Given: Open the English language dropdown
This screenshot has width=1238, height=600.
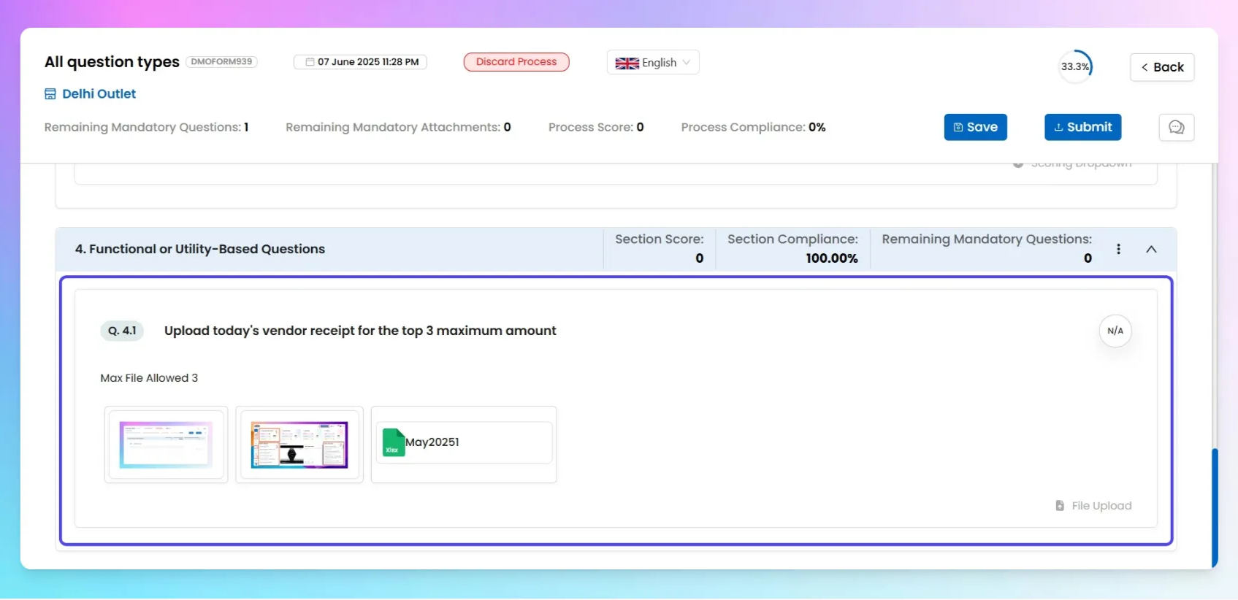Looking at the screenshot, I should click(x=653, y=63).
